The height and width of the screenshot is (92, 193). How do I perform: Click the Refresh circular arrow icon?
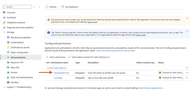point(47,7)
